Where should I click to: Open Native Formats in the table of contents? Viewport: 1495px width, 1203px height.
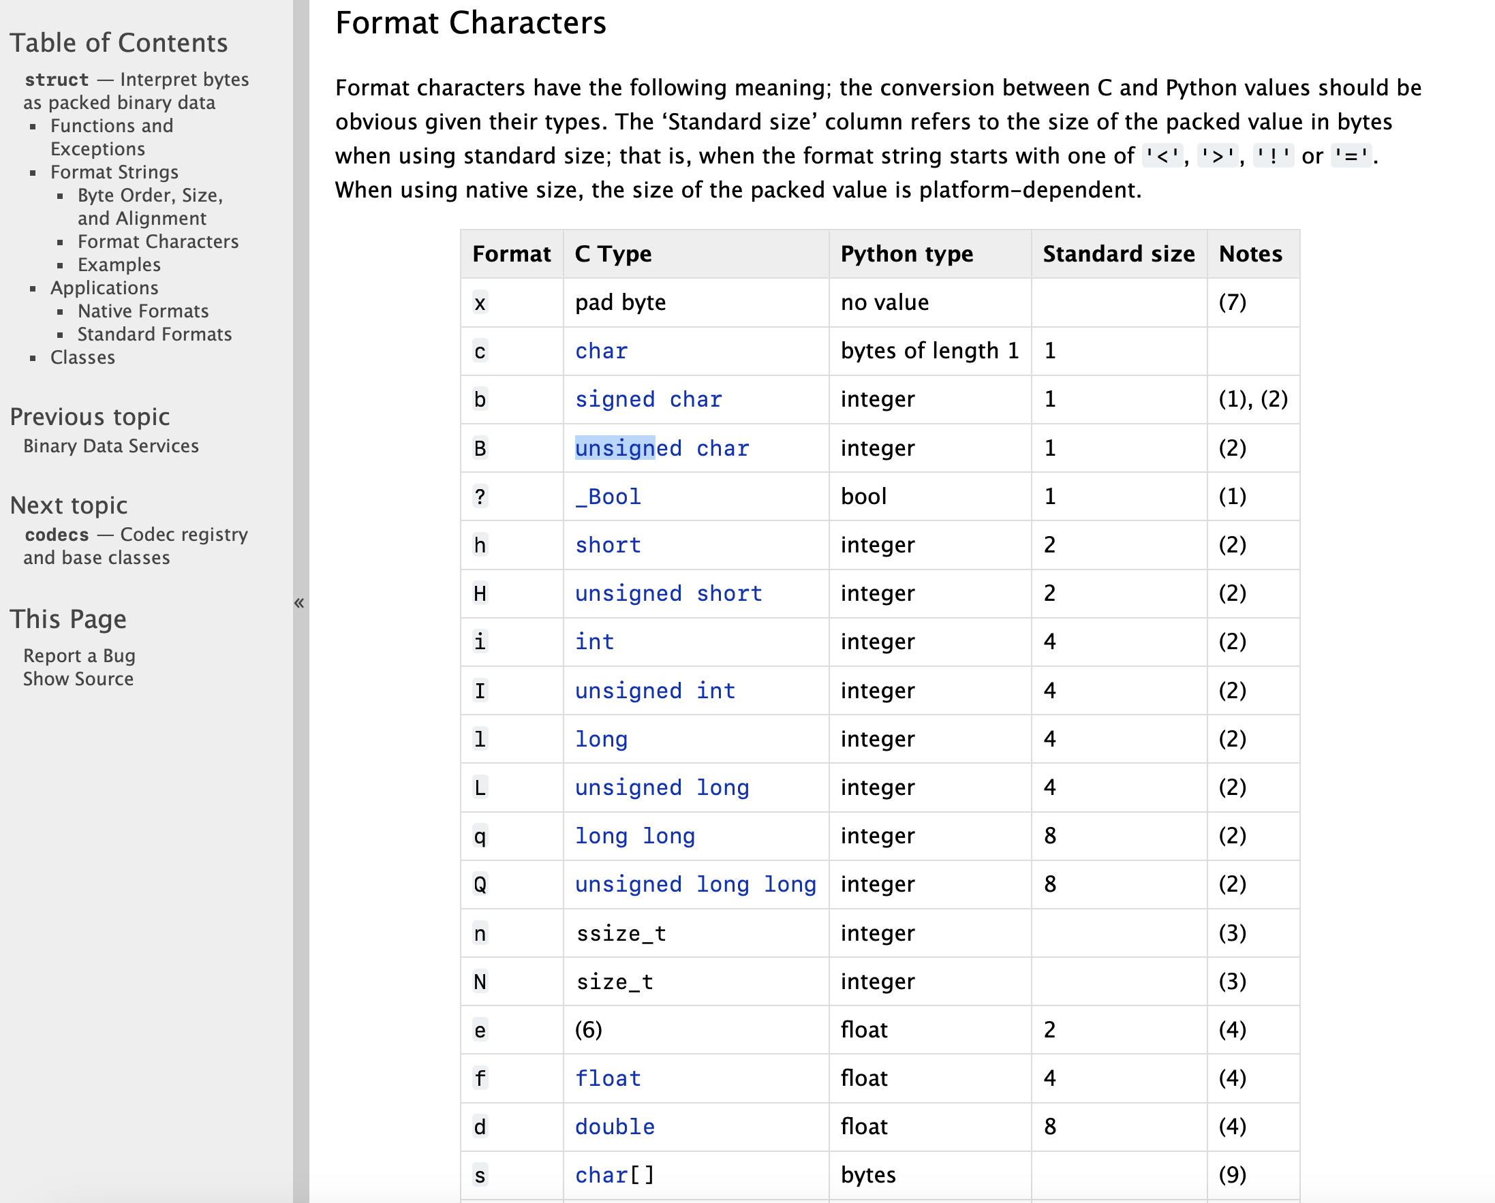[x=144, y=311]
